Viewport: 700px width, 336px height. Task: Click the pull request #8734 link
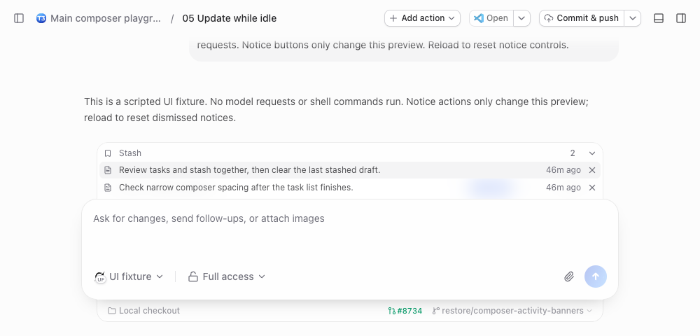(405, 311)
